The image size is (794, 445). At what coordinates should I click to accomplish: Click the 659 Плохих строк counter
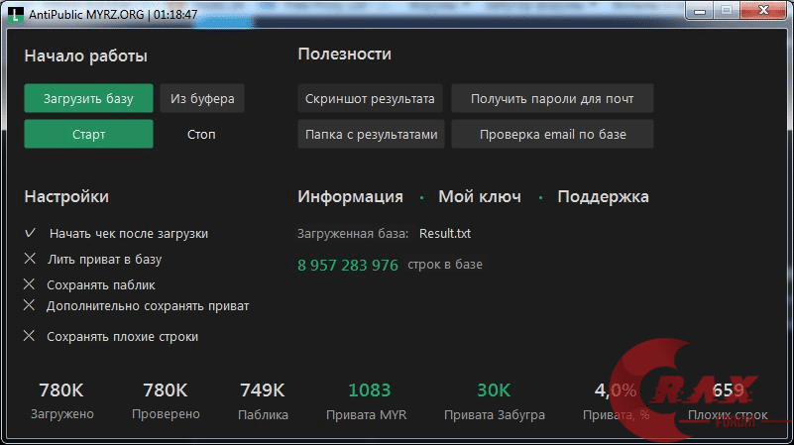pos(728,400)
